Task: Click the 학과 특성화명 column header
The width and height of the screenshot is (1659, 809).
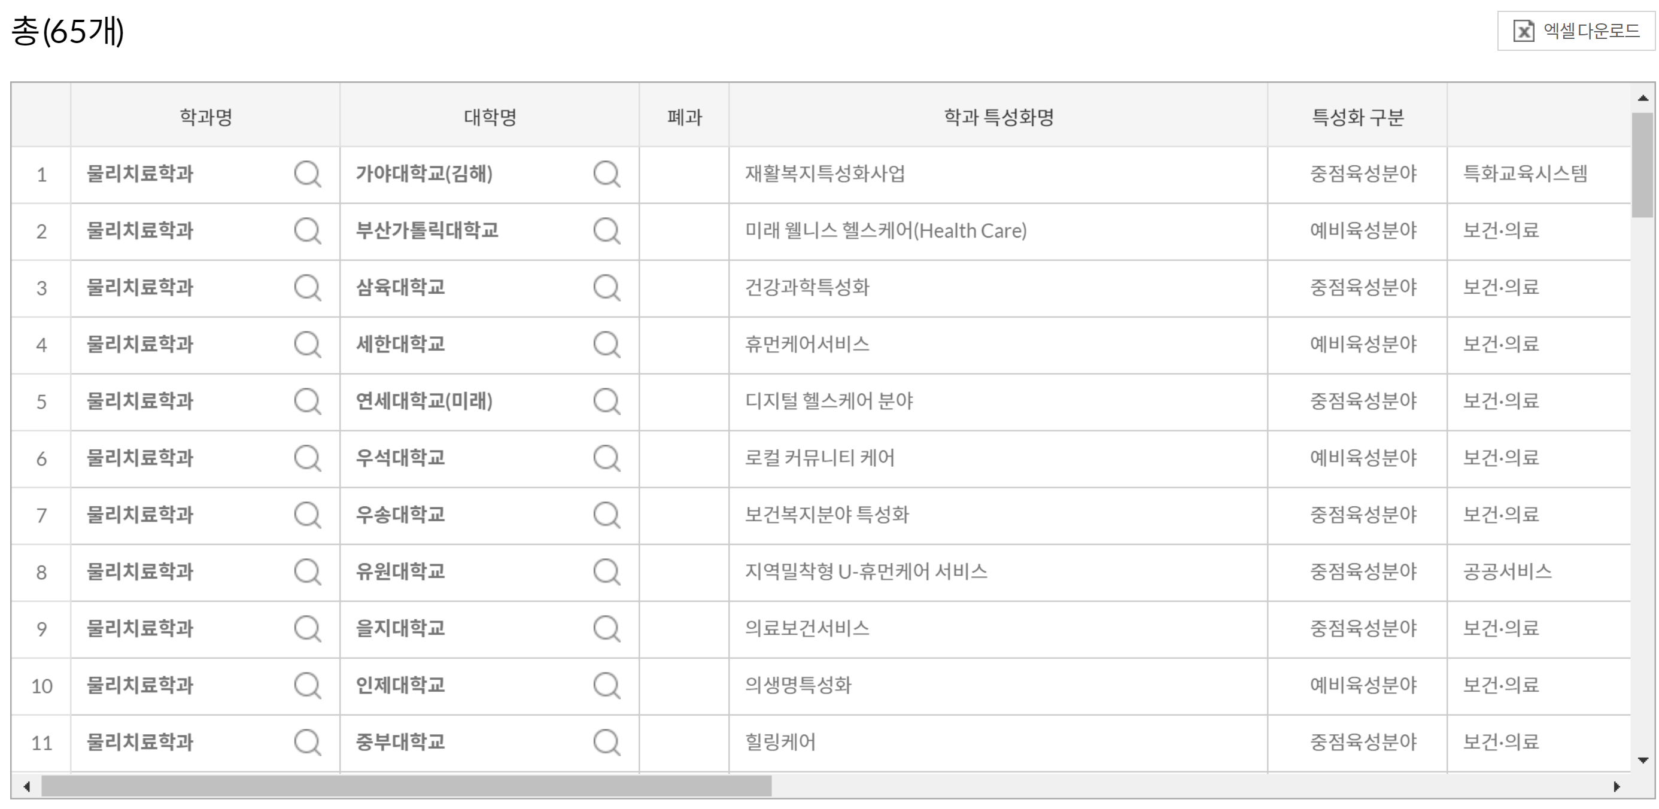Action: coord(998,117)
